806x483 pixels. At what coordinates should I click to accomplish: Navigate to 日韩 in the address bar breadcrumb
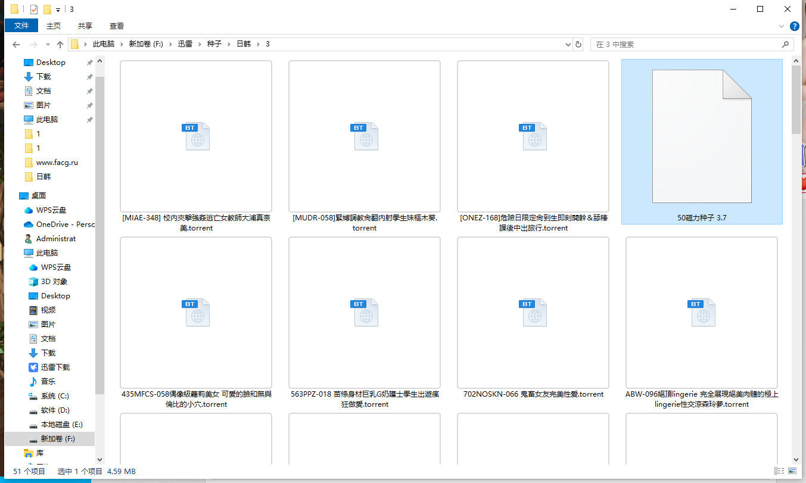point(244,45)
